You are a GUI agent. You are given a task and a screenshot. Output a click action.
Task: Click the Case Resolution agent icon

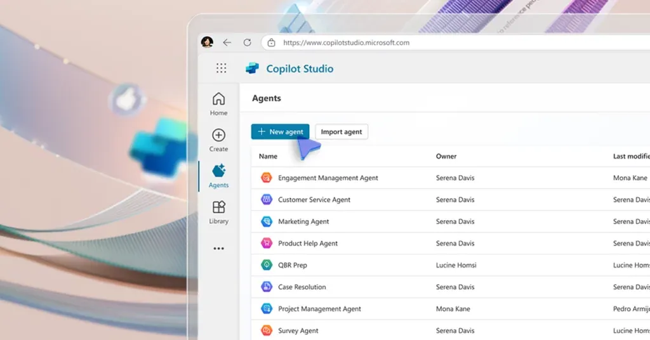click(x=267, y=287)
